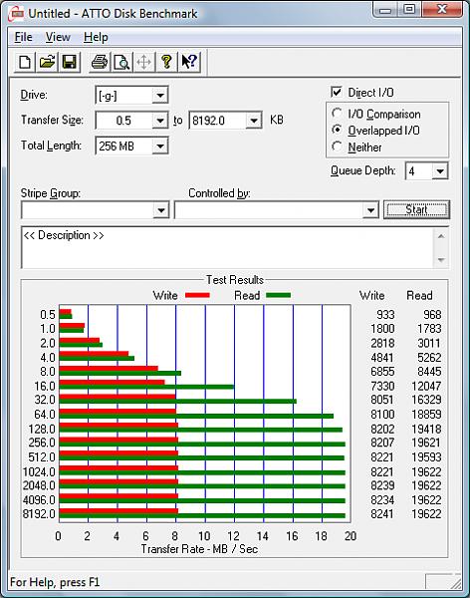Screen dimensions: 470x598
Task: Toggle the Direct I/O checkbox
Action: click(337, 92)
